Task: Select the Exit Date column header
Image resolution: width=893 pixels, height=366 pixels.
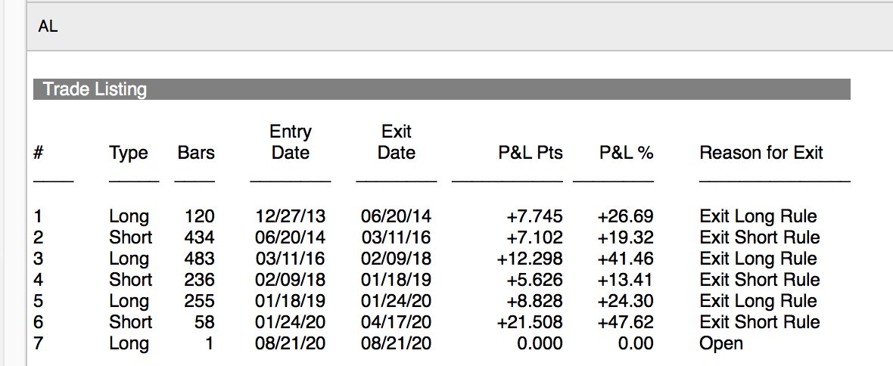Action: click(x=397, y=142)
